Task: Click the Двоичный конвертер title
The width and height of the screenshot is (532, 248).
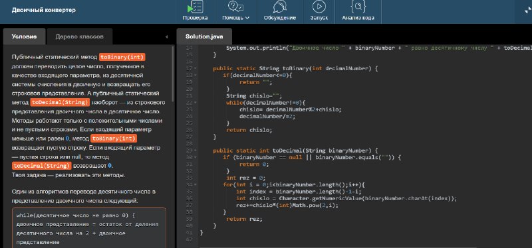Action: [44, 10]
